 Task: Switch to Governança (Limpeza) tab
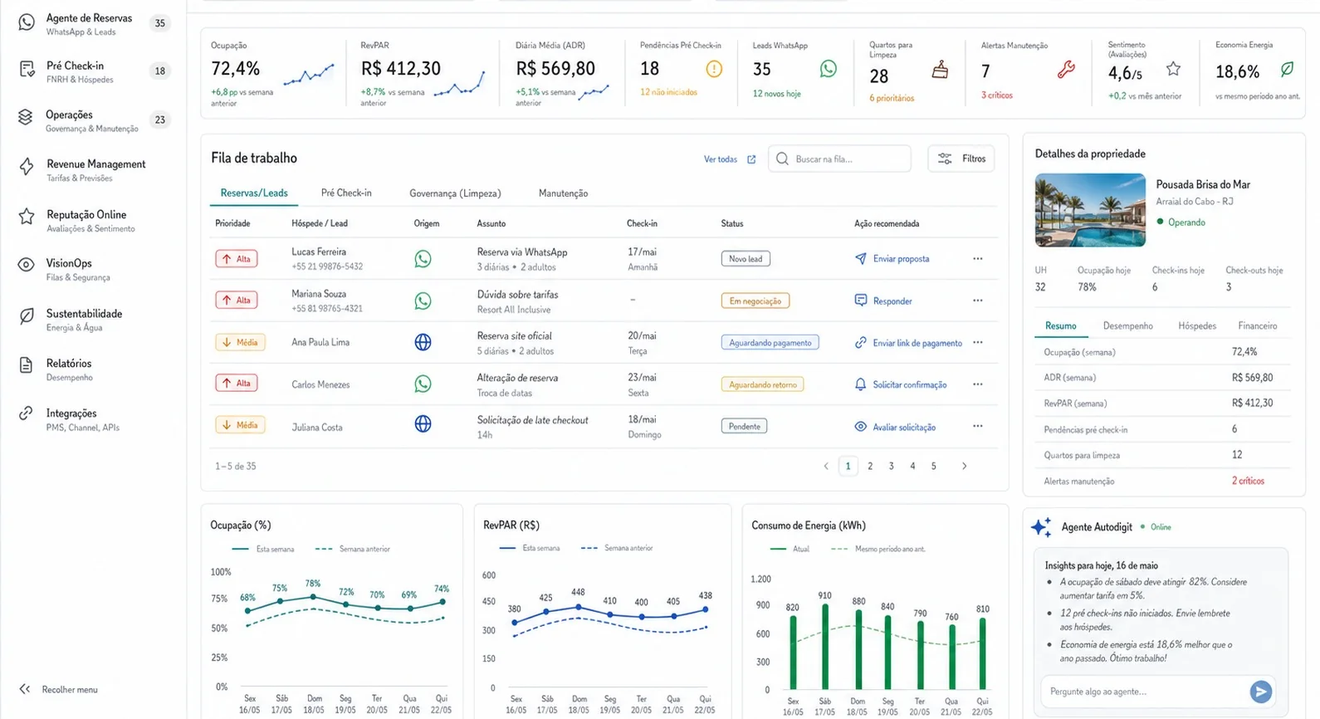[x=455, y=193]
